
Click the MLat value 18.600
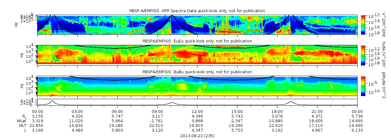(317, 121)
